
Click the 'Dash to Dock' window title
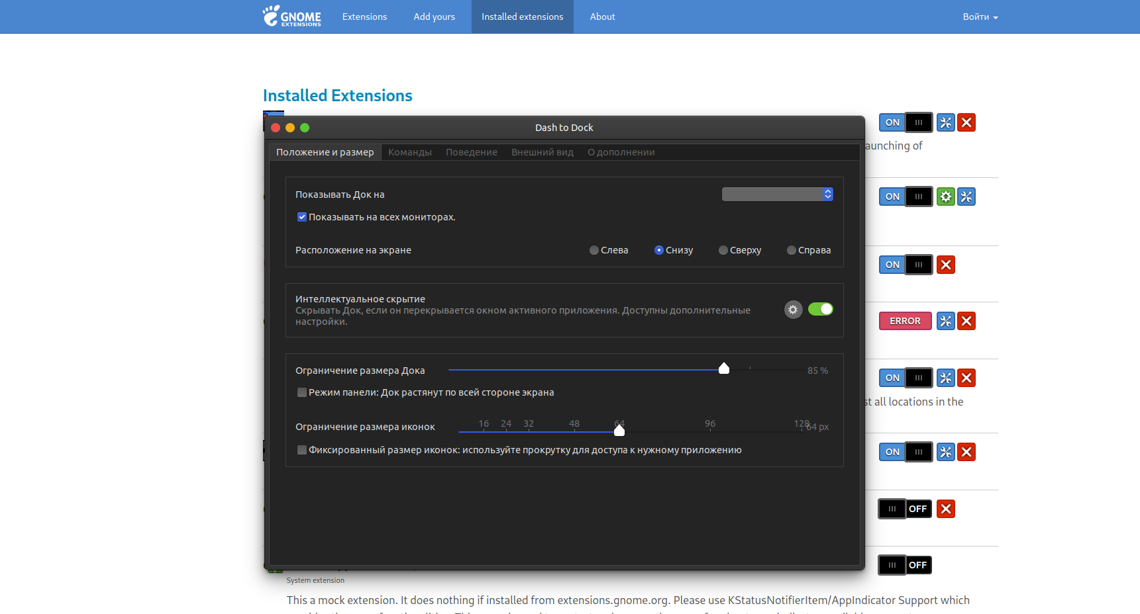point(564,128)
